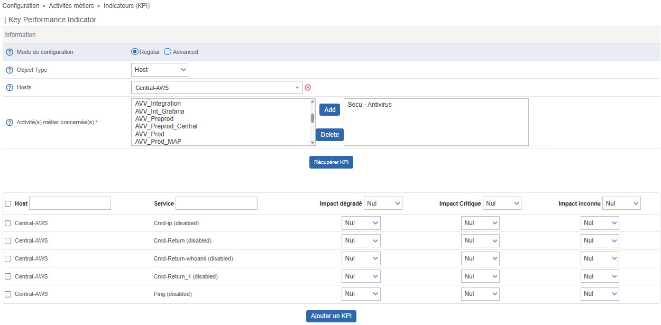Tick the checkbox for Ping service row
The height and width of the screenshot is (325, 661).
click(x=8, y=294)
